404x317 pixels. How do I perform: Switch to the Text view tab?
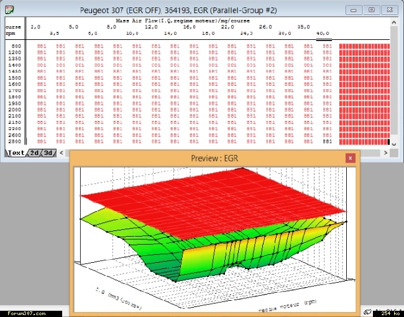point(16,153)
